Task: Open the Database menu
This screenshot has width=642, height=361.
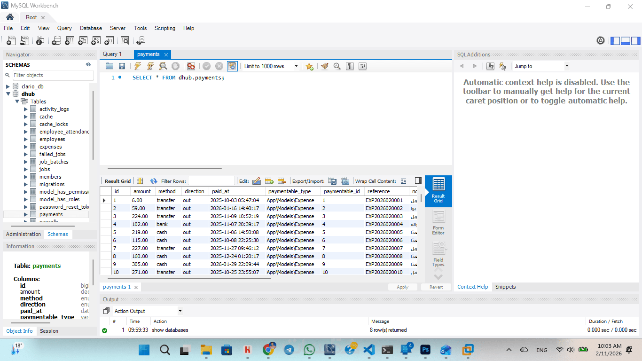Action: click(x=91, y=28)
